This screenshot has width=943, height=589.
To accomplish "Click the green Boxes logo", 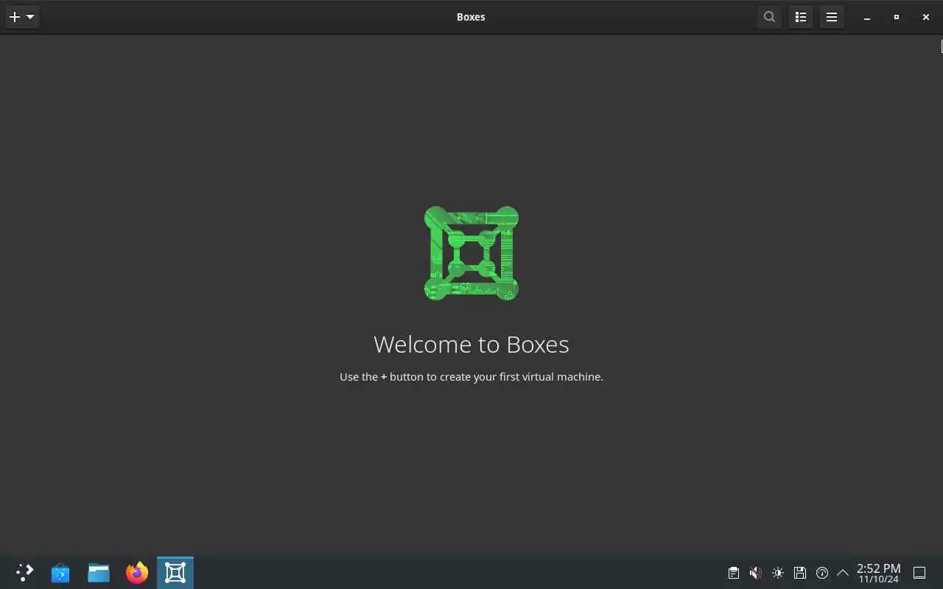I will pyautogui.click(x=471, y=253).
